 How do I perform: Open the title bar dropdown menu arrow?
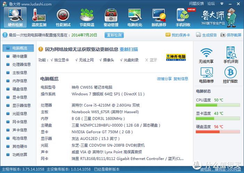(222, 3)
